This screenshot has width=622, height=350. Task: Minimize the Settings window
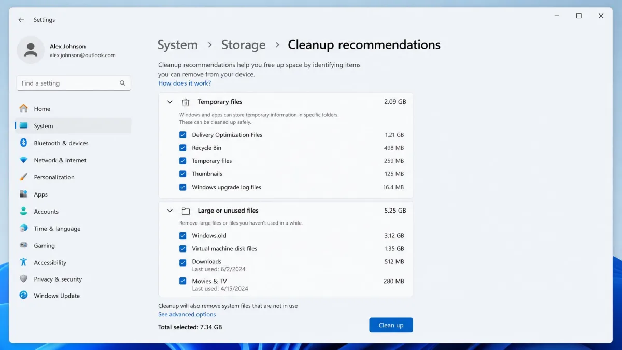(557, 16)
